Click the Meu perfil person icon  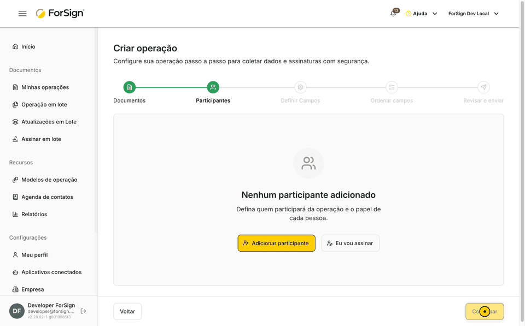[x=15, y=255]
